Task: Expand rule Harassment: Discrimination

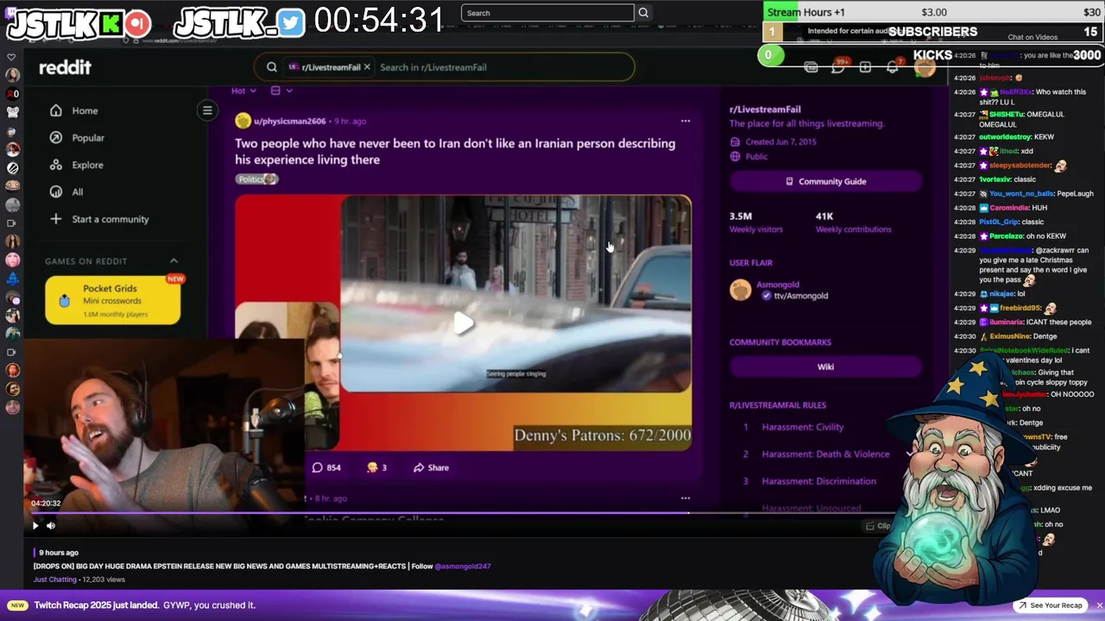Action: [818, 481]
